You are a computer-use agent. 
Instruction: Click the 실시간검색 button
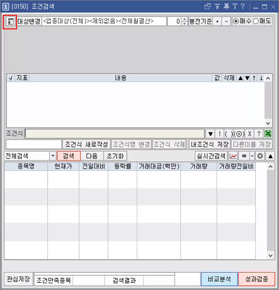[x=211, y=156]
